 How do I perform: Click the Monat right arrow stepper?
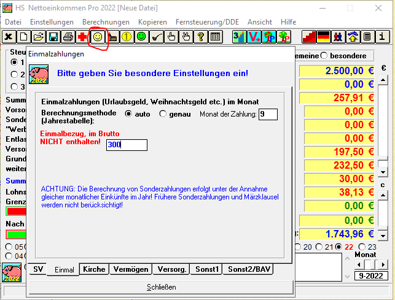(x=384, y=264)
